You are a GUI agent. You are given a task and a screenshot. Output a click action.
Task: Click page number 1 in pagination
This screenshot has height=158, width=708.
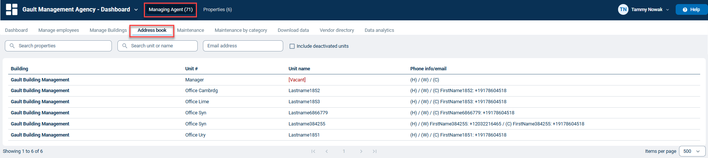tap(344, 151)
